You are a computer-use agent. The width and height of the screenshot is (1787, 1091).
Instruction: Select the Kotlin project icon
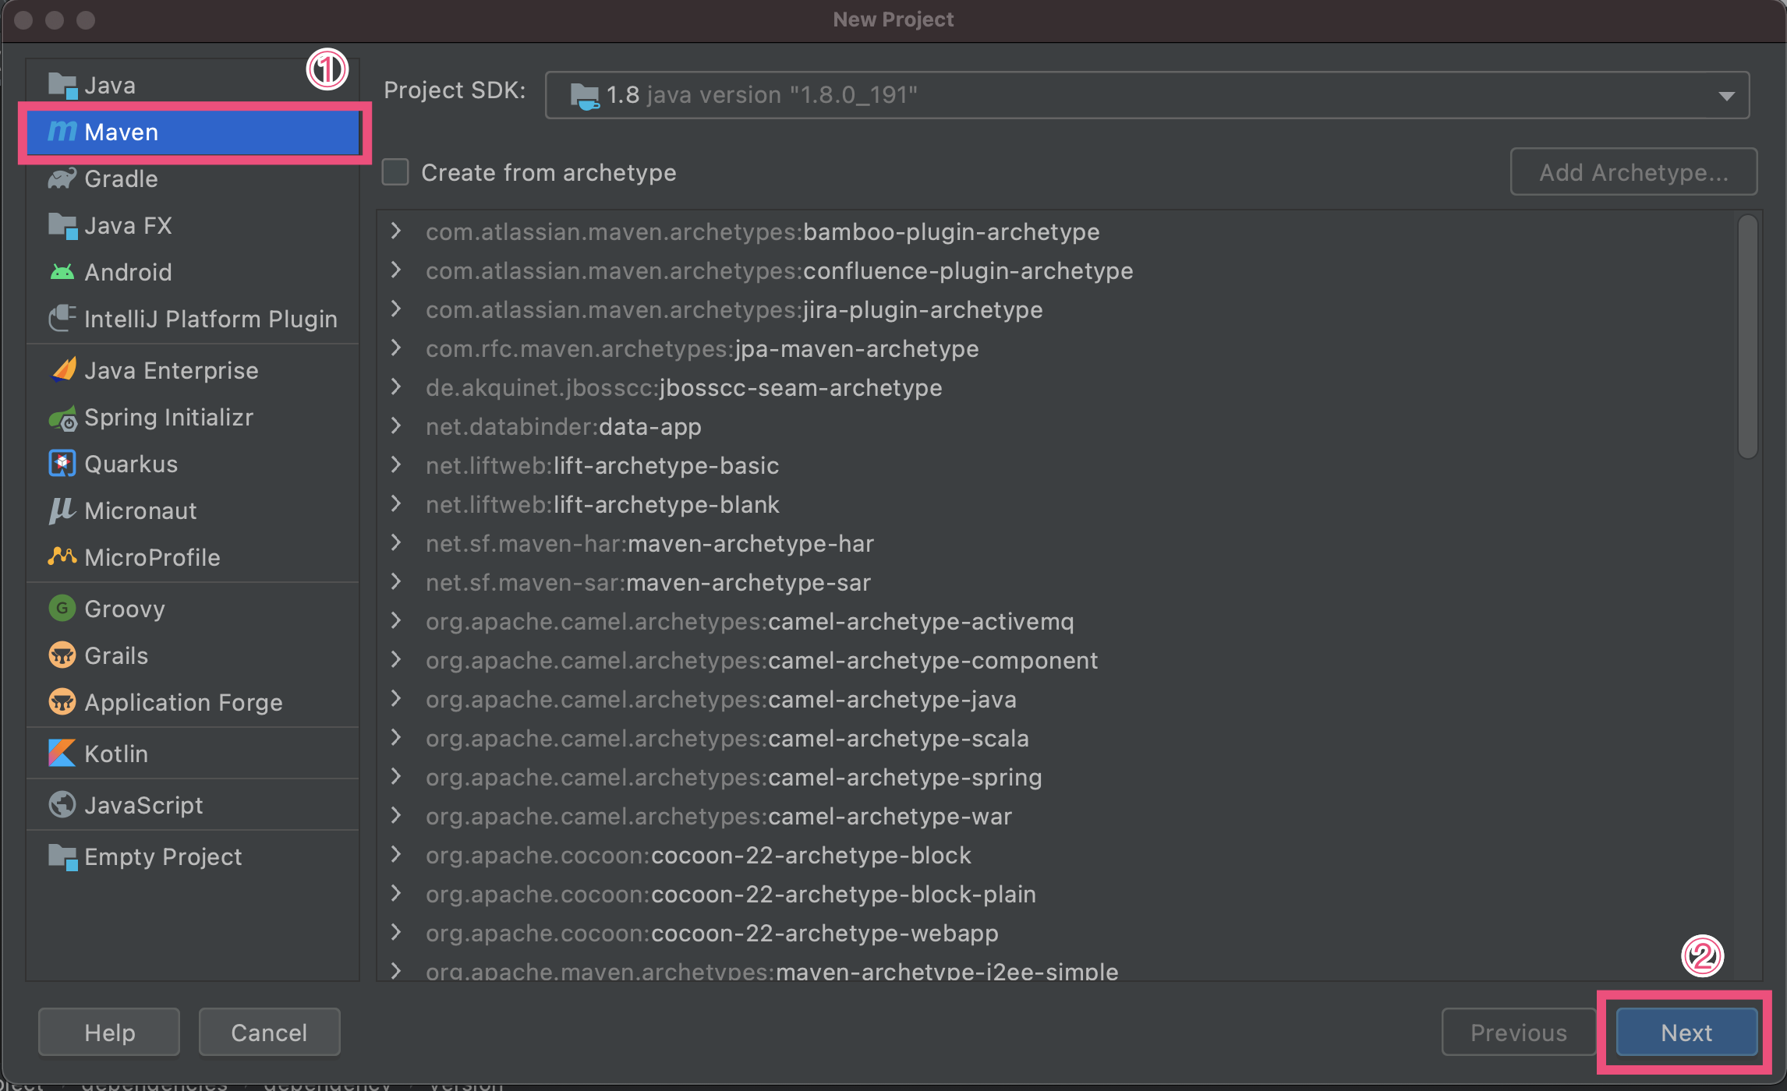click(x=62, y=753)
